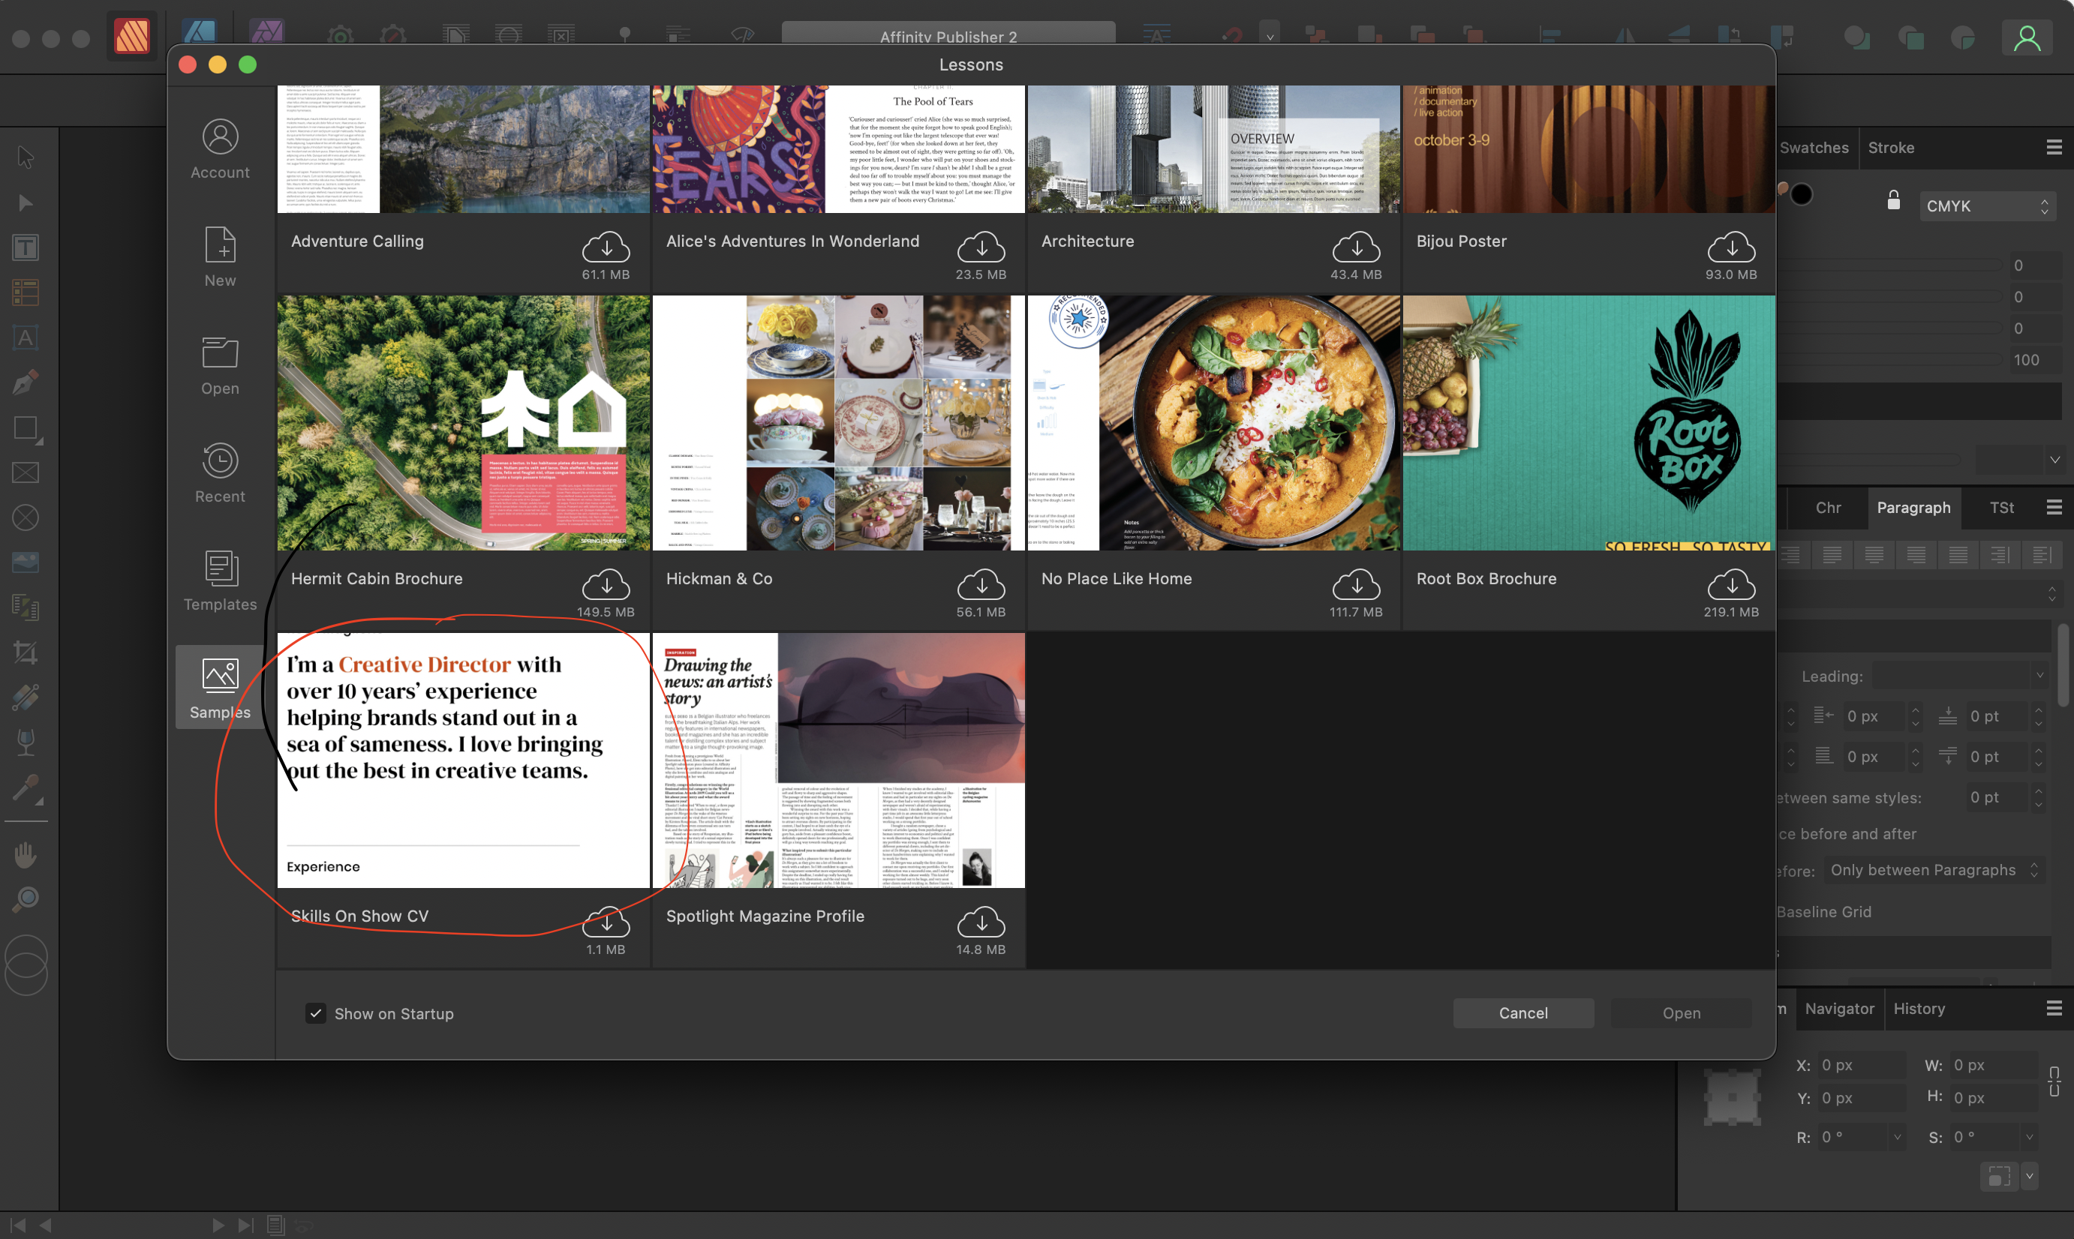Select the Node tool in the left toolbar
The height and width of the screenshot is (1239, 2074).
pos(26,203)
